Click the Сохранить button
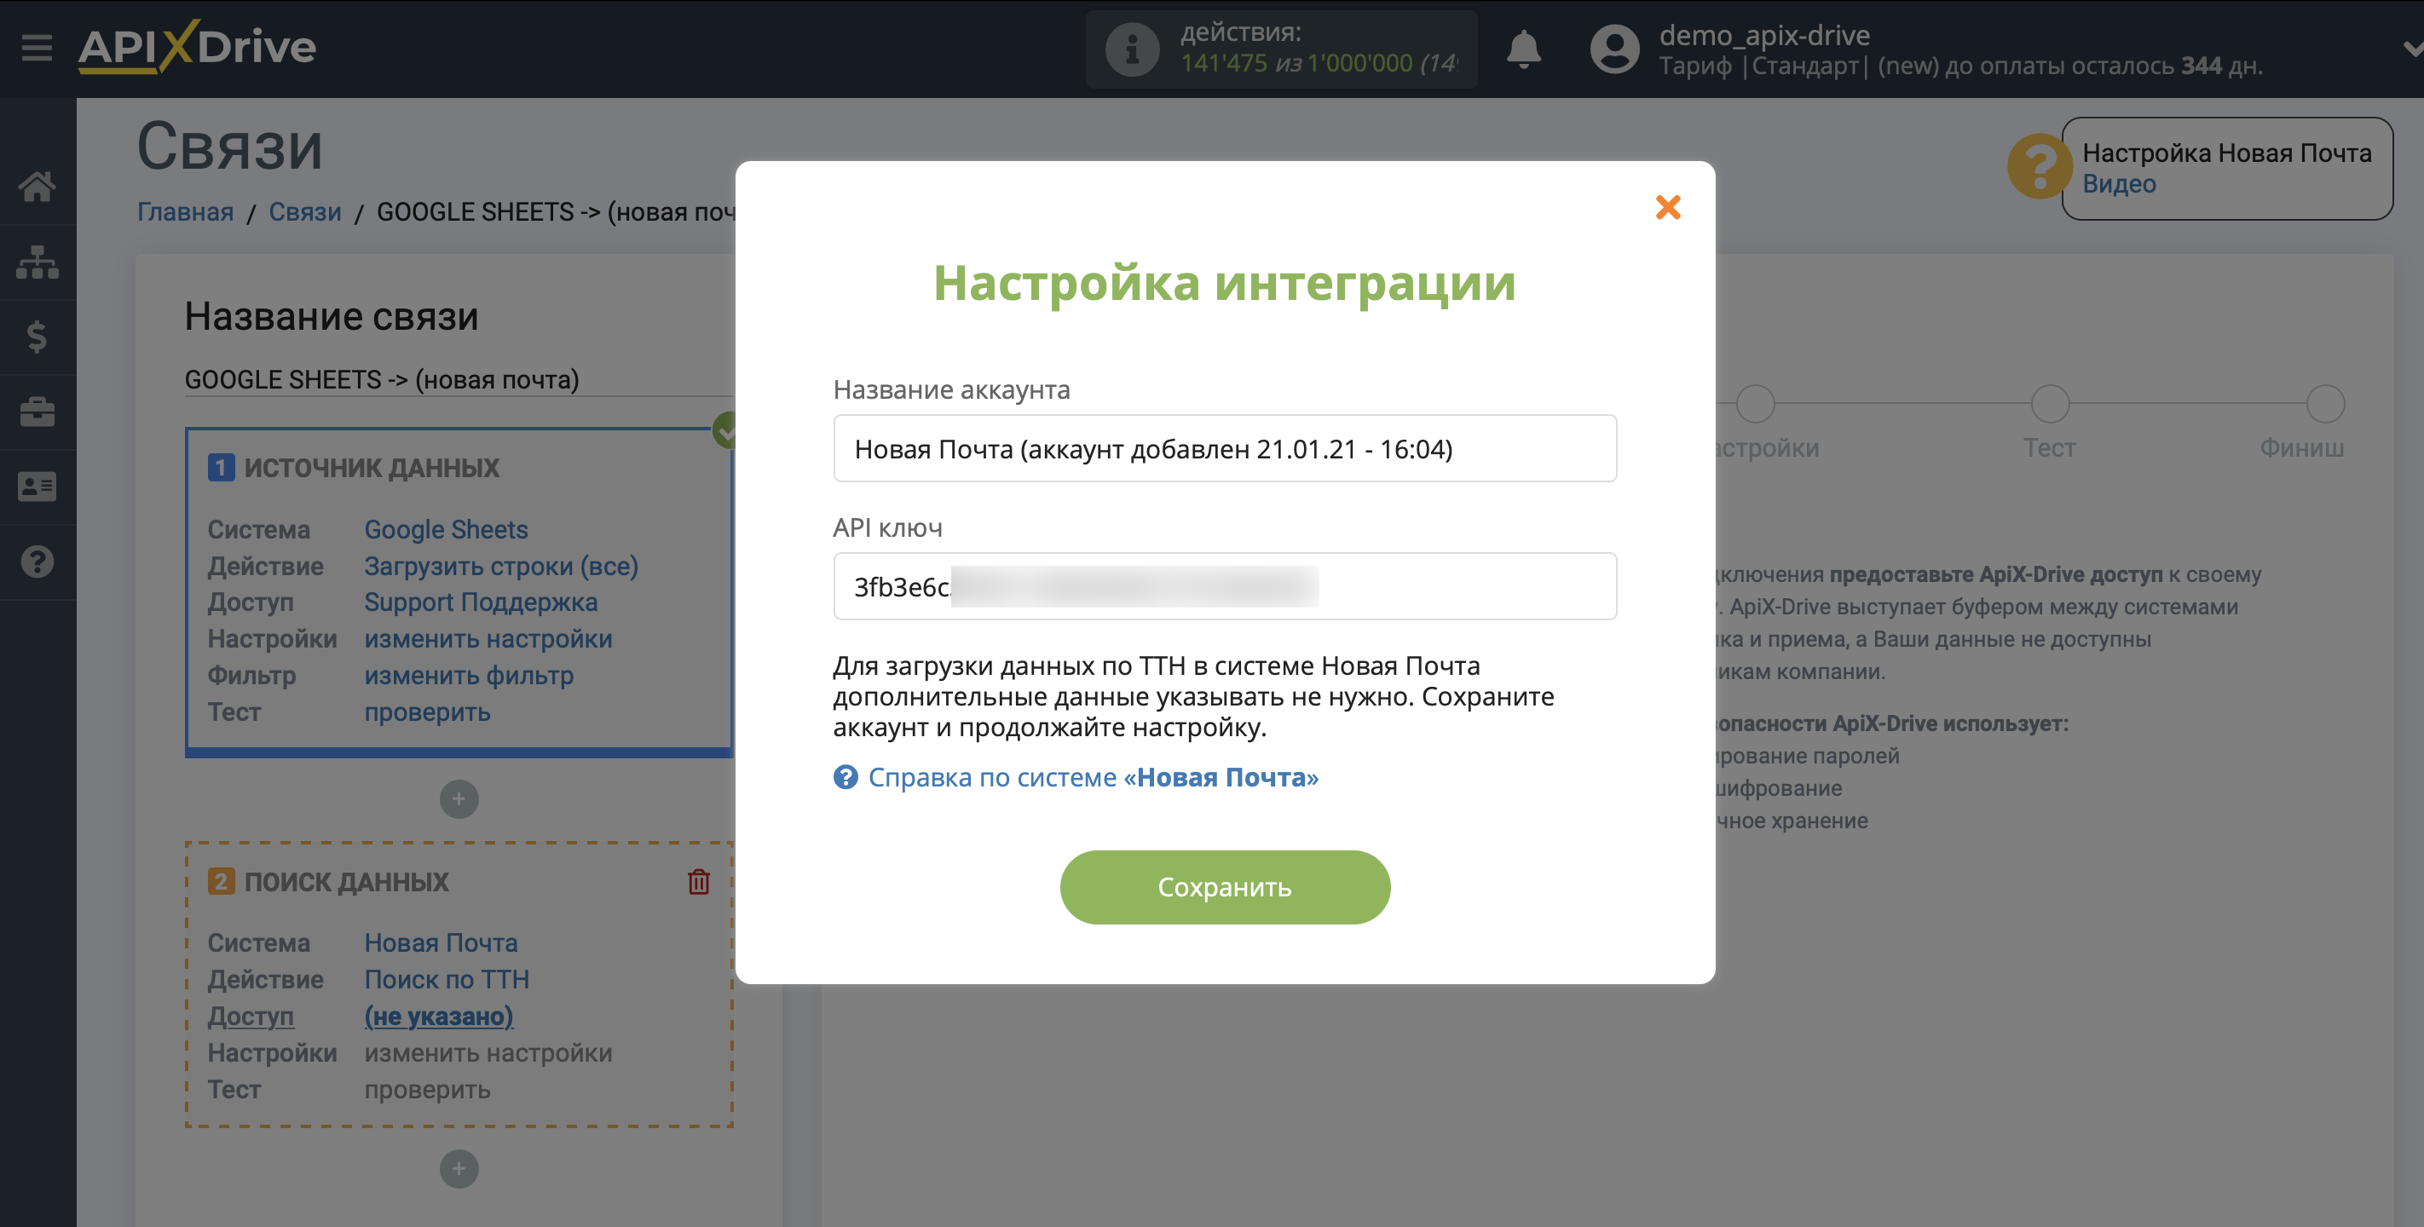Image resolution: width=2424 pixels, height=1227 pixels. [x=1224, y=887]
